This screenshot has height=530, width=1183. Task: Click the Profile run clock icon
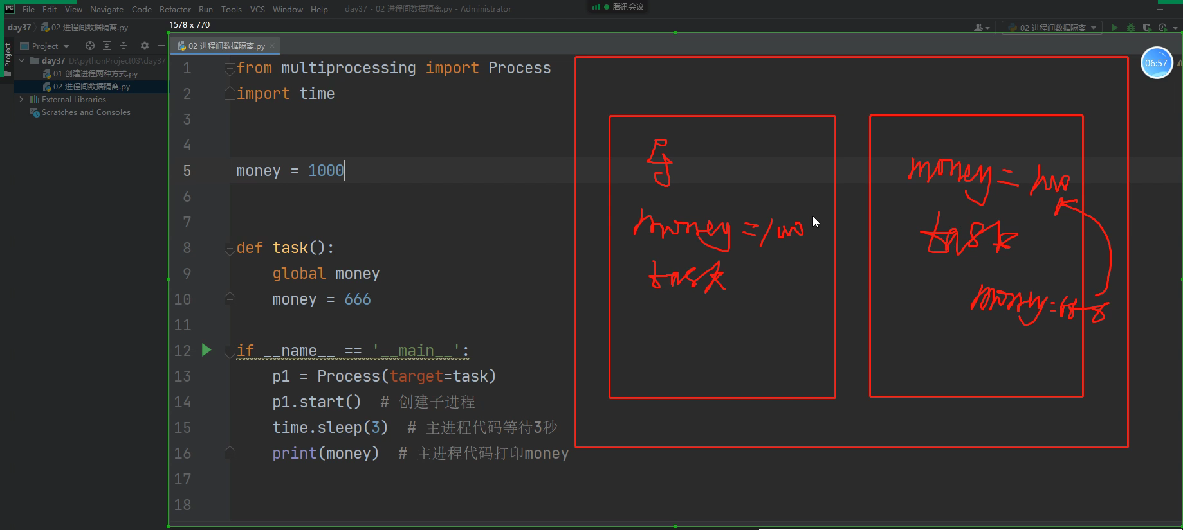[x=1162, y=28]
